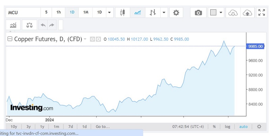The height and width of the screenshot is (136, 275).
Task: Select the highlighted 1D interval button
Action: click(72, 12)
